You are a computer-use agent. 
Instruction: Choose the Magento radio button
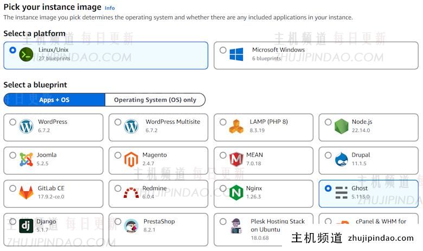[118, 155]
